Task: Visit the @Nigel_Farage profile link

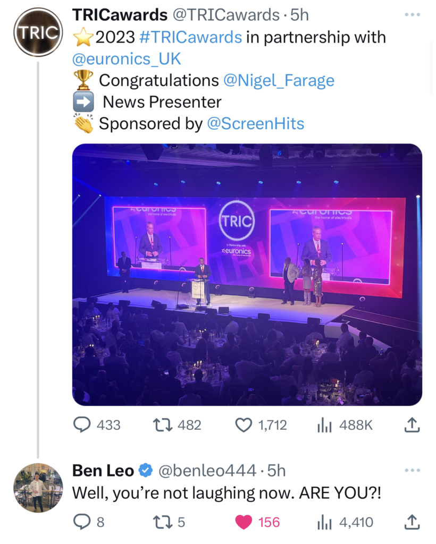Action: 279,81
